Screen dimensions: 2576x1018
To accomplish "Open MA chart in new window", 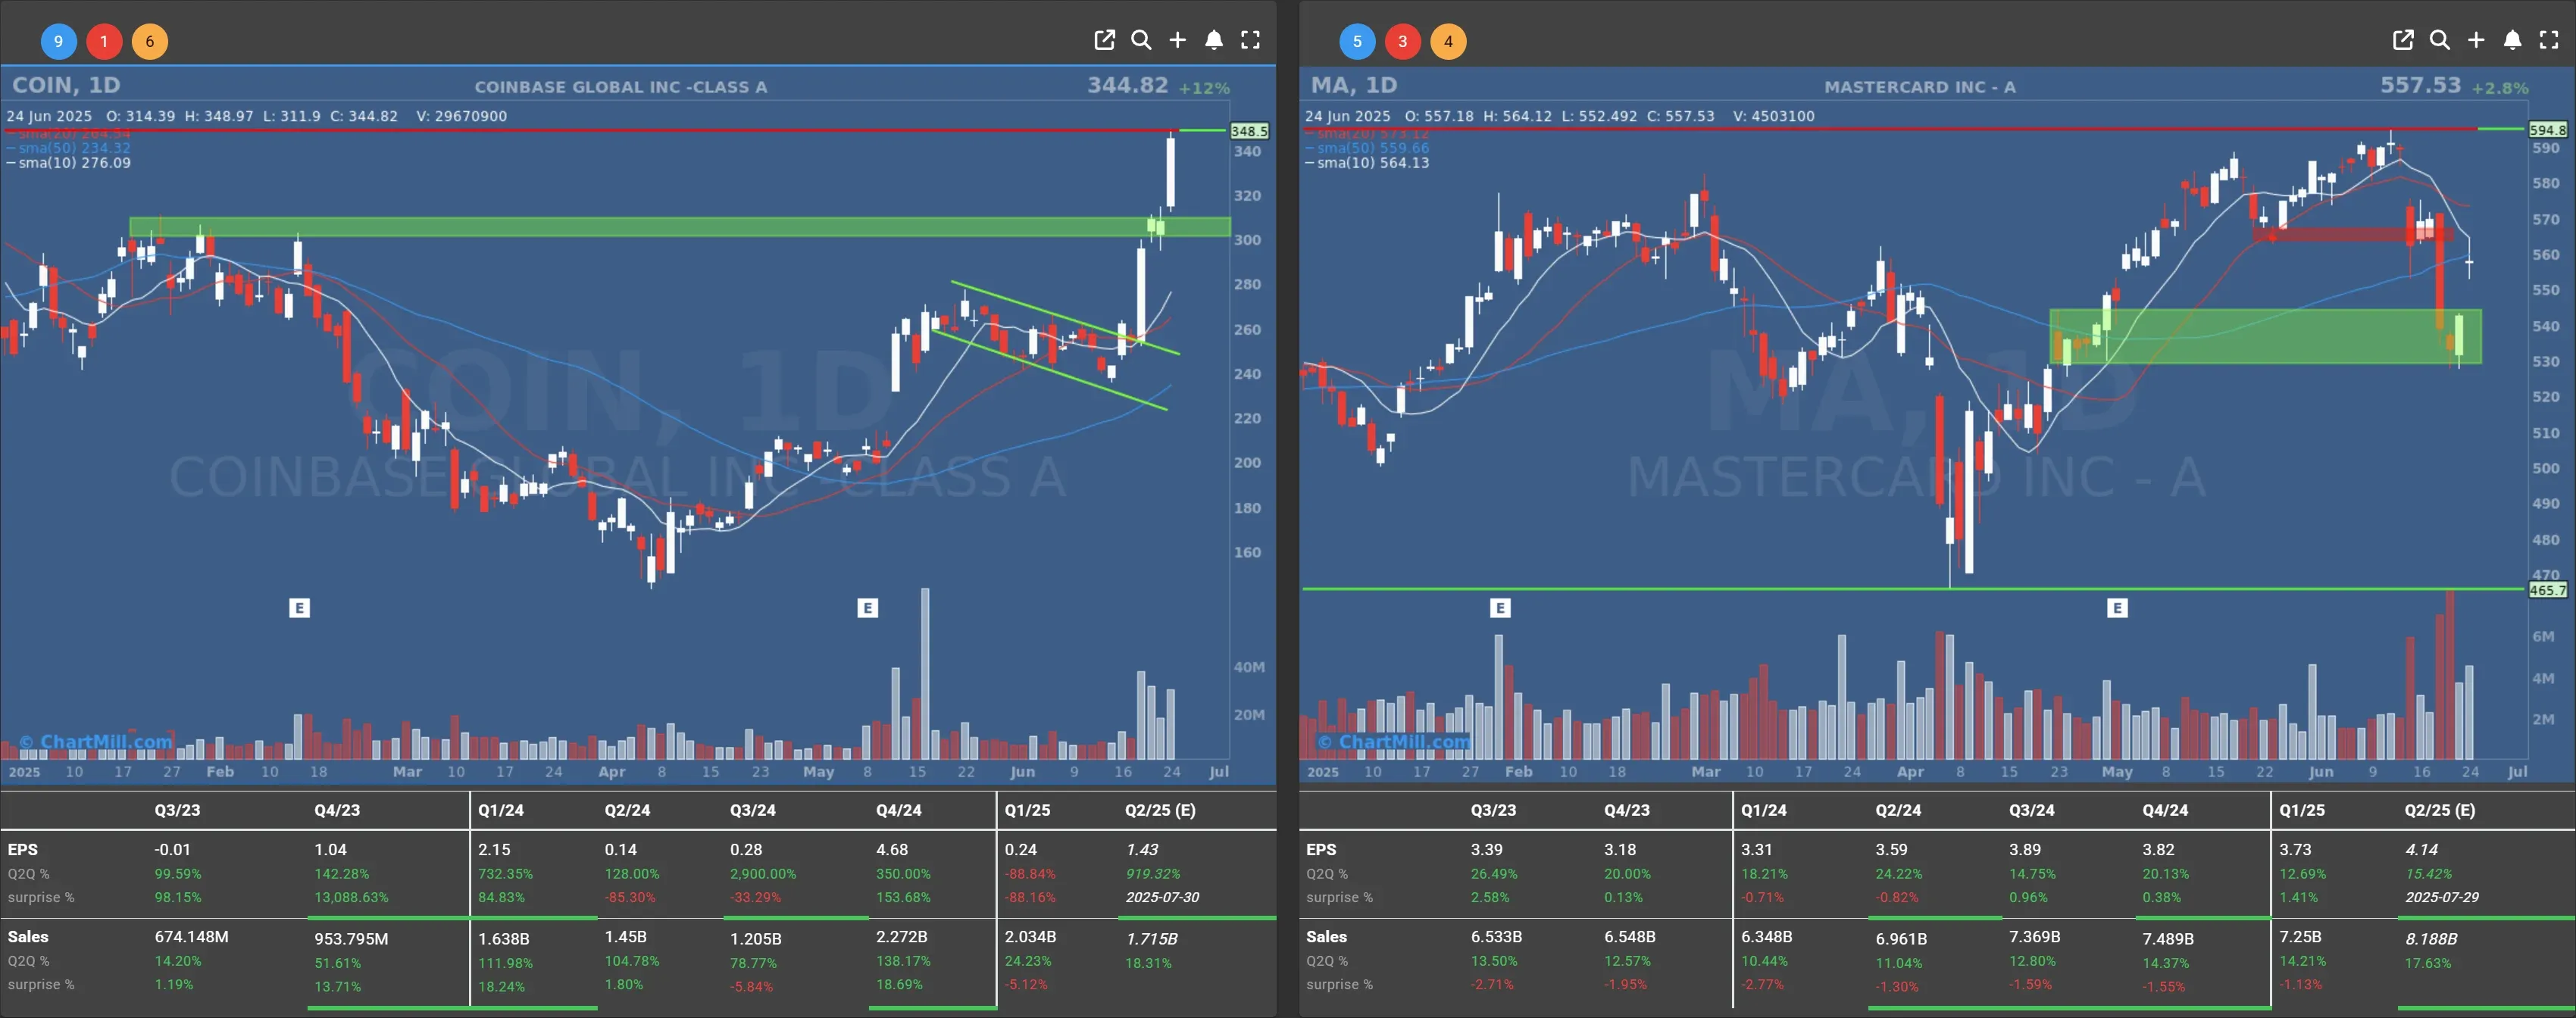I will [x=2403, y=40].
